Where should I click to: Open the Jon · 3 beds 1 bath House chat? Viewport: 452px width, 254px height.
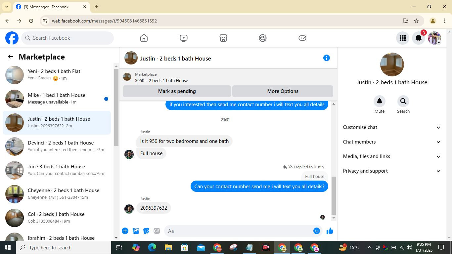click(57, 170)
